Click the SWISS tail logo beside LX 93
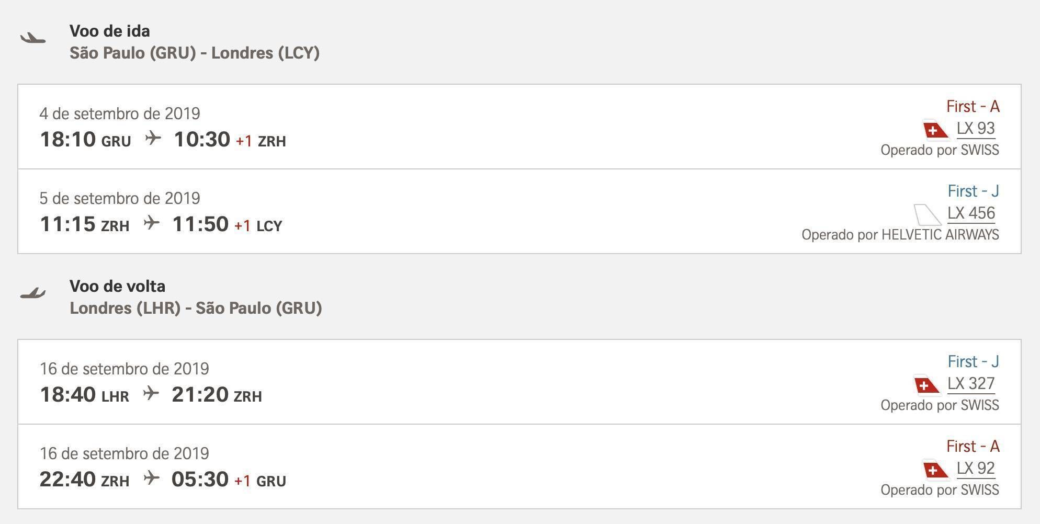The image size is (1040, 524). (x=935, y=130)
